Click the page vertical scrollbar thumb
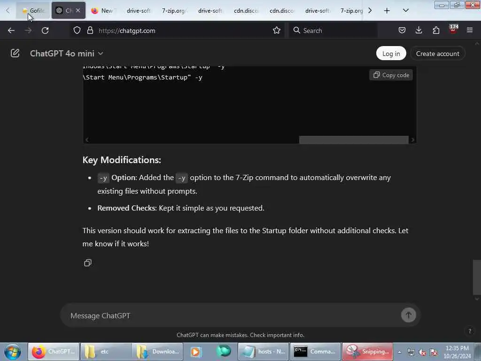The width and height of the screenshot is (481, 361). pyautogui.click(x=477, y=277)
